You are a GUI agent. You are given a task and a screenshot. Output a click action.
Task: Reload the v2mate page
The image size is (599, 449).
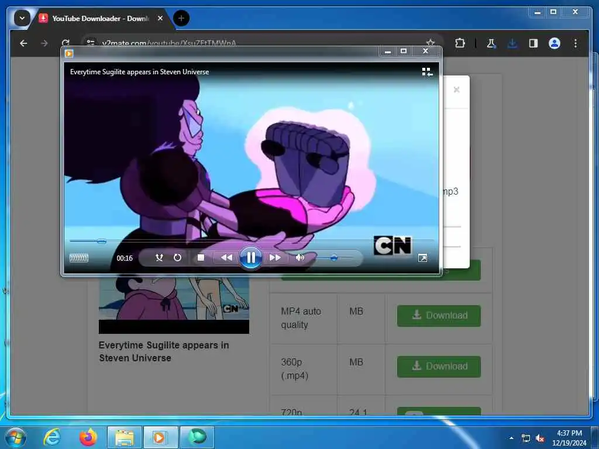point(66,43)
